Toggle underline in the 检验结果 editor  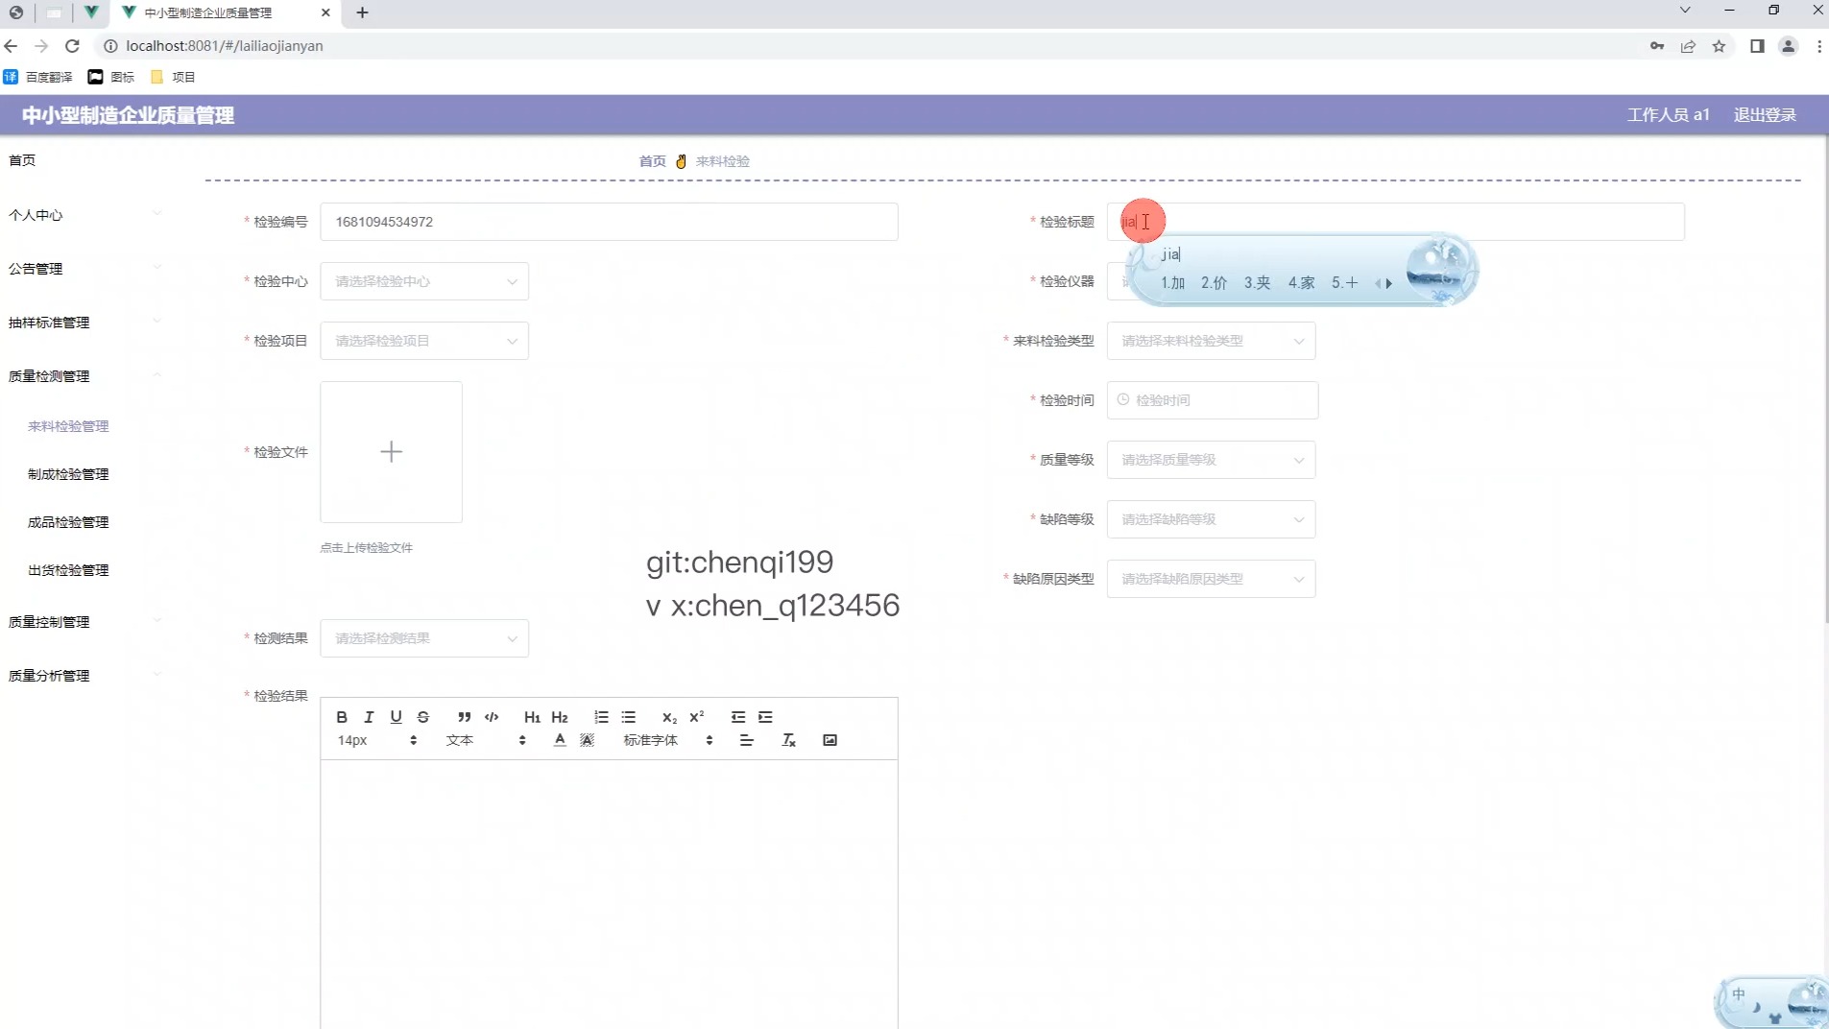pyautogui.click(x=396, y=717)
